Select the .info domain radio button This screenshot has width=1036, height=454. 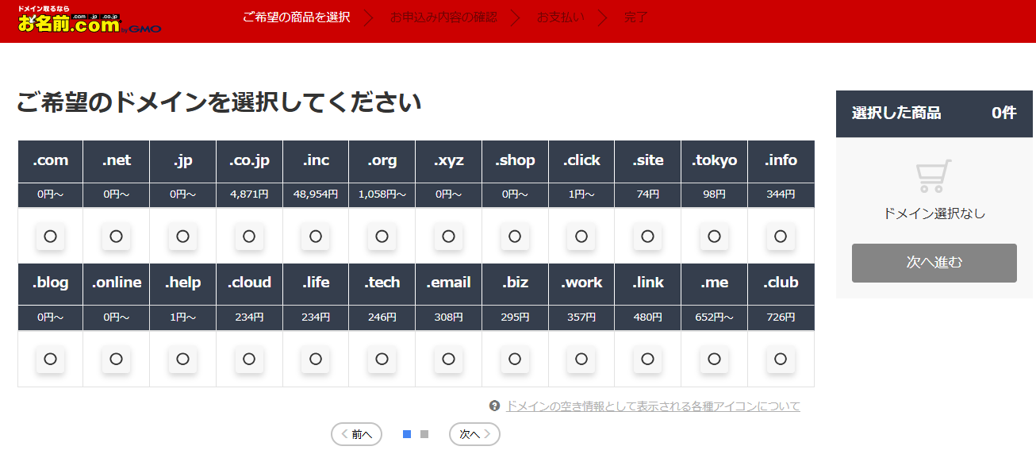(x=781, y=236)
